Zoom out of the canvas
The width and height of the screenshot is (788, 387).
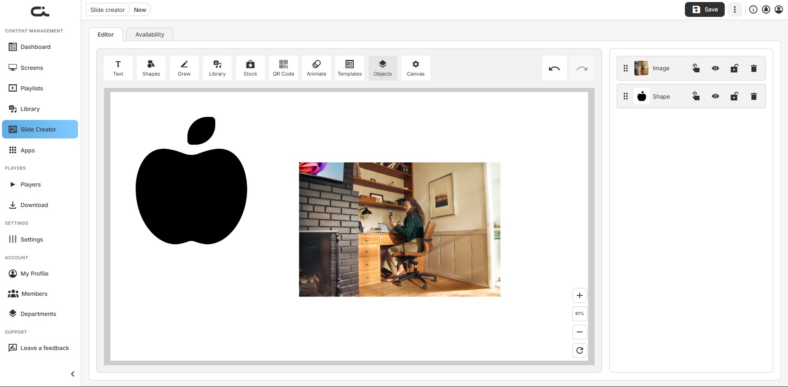[x=580, y=332]
